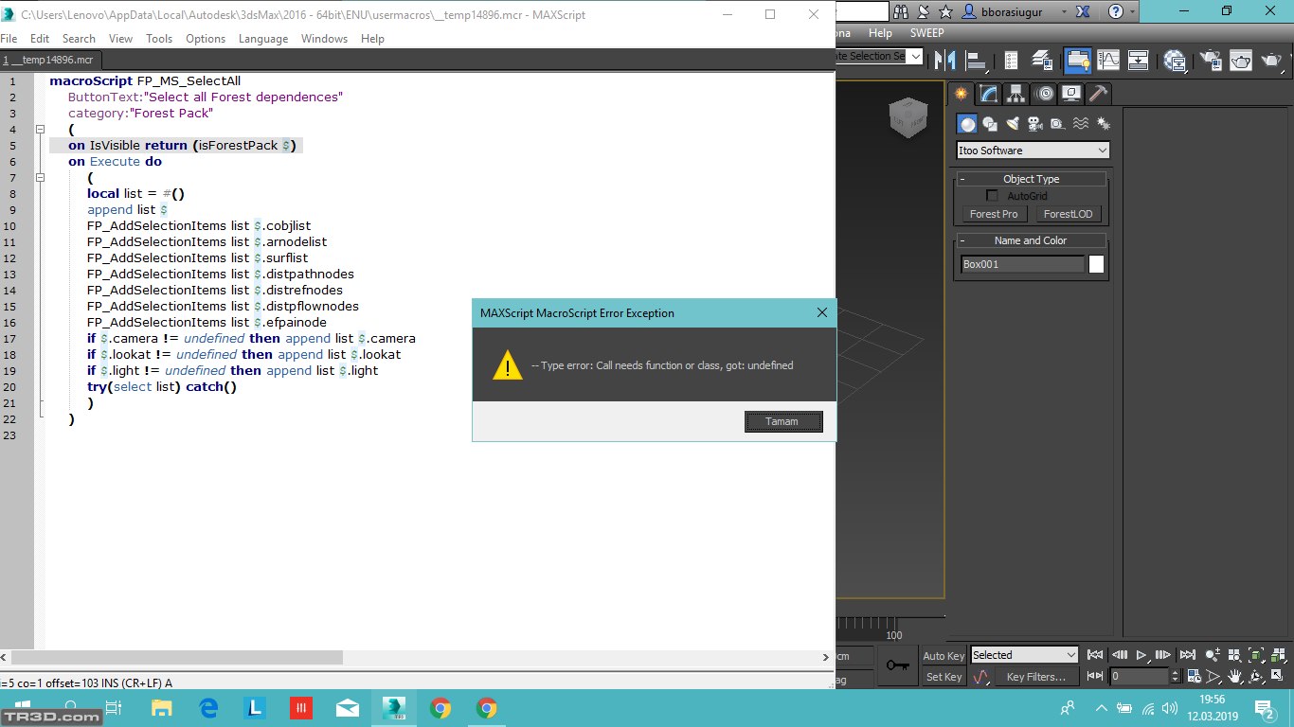1294x727 pixels.
Task: Open the Curve Editor toolbar icon
Action: (1108, 61)
